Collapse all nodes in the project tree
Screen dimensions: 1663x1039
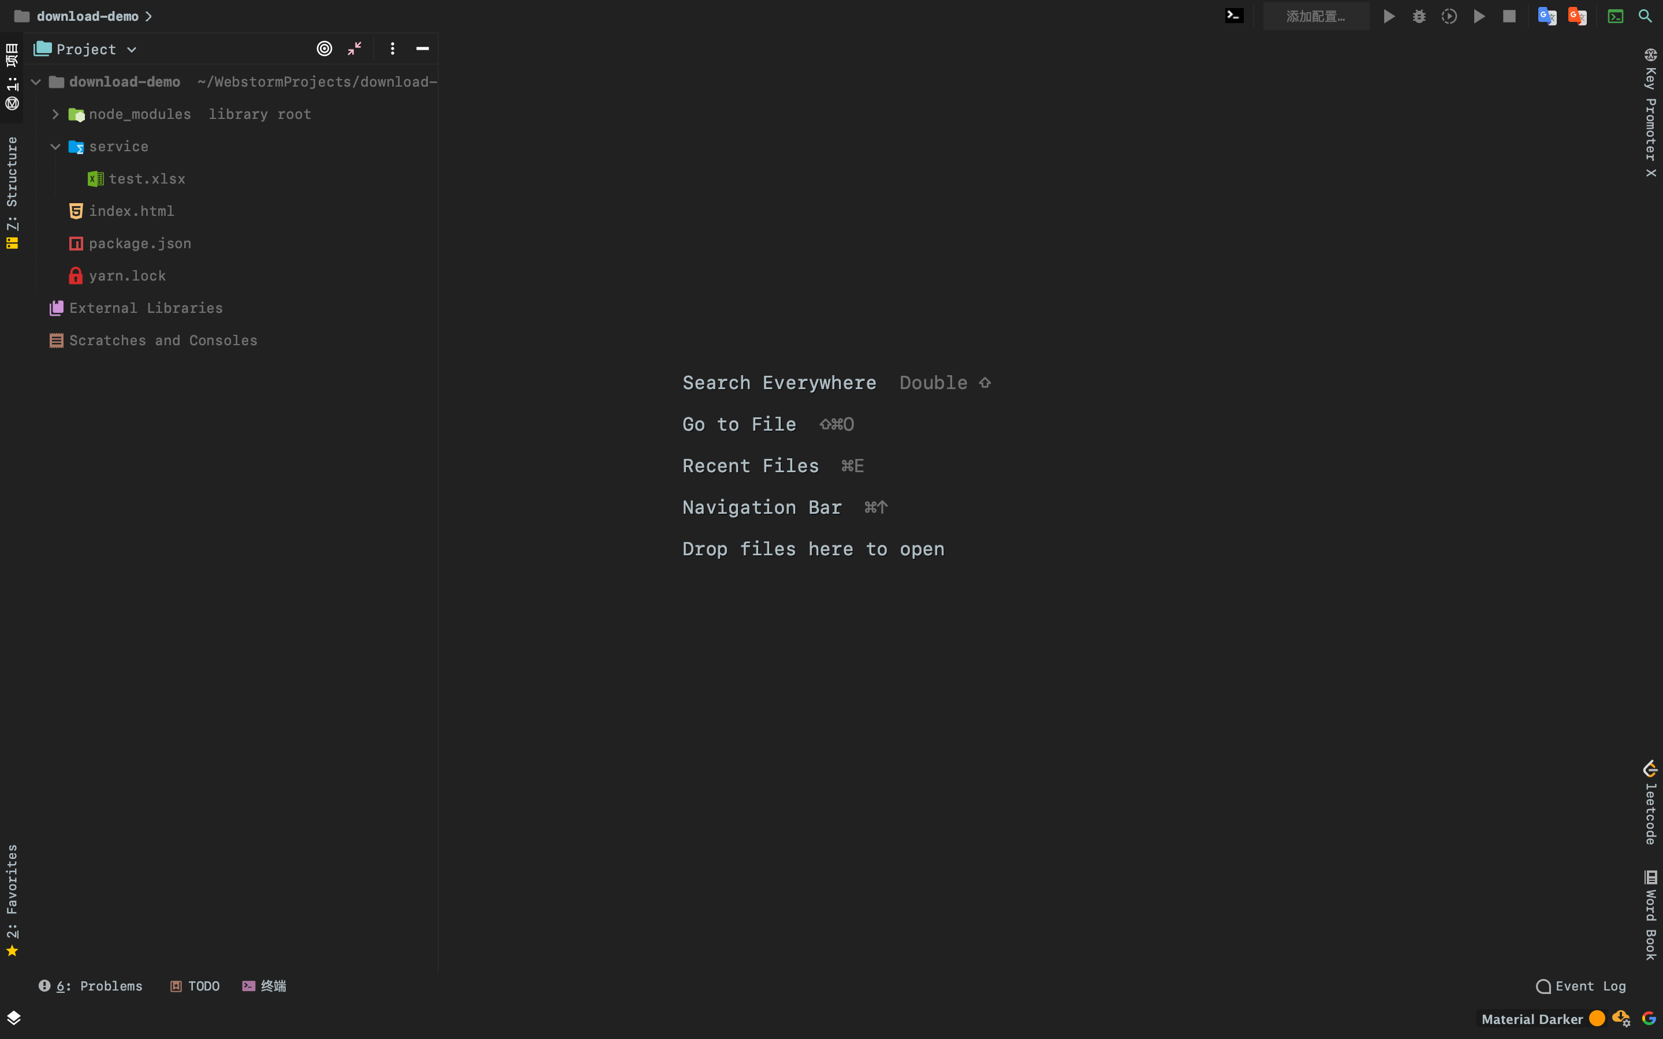pyautogui.click(x=355, y=49)
